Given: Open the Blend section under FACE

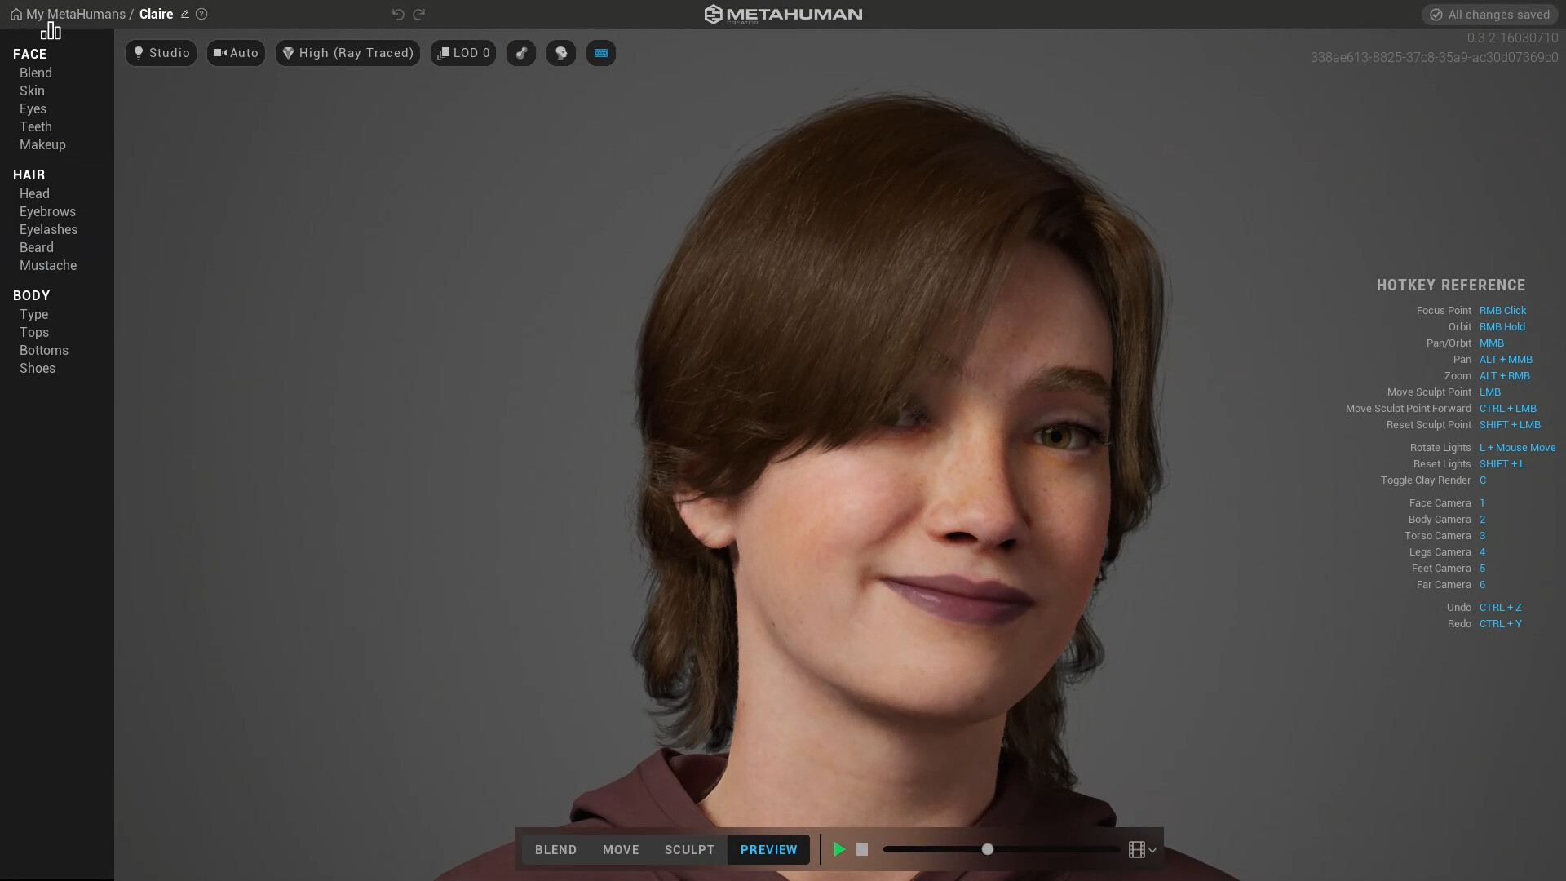Looking at the screenshot, I should [x=36, y=72].
